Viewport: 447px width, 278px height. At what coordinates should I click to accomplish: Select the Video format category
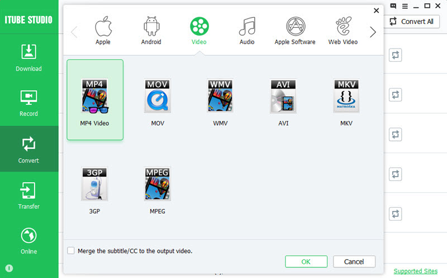pos(199,31)
